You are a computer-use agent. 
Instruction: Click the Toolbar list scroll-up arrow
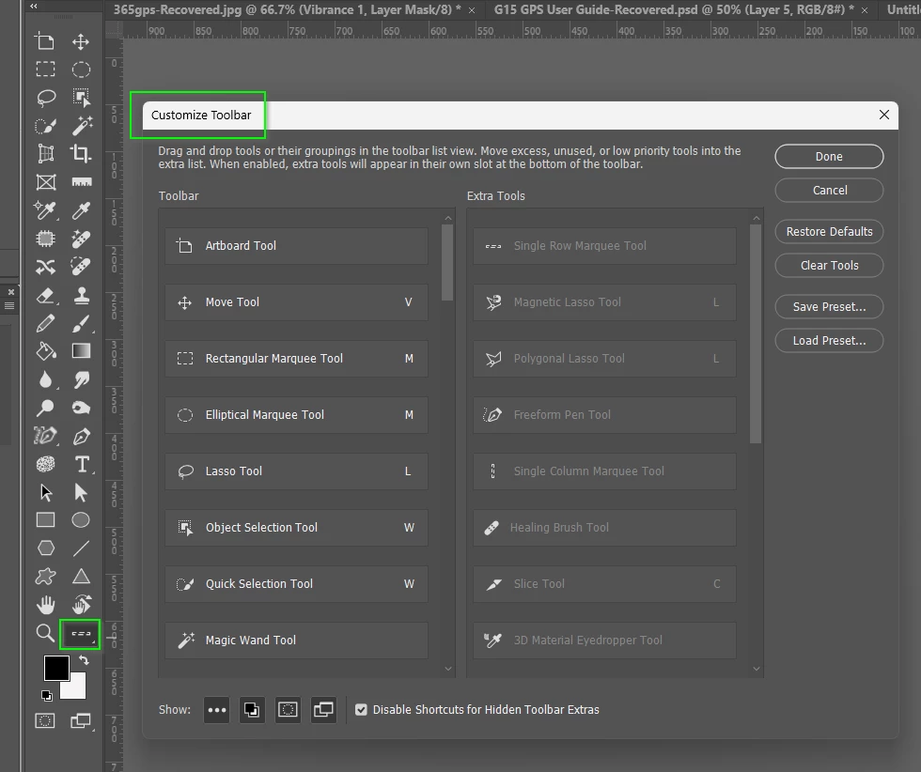pos(448,218)
